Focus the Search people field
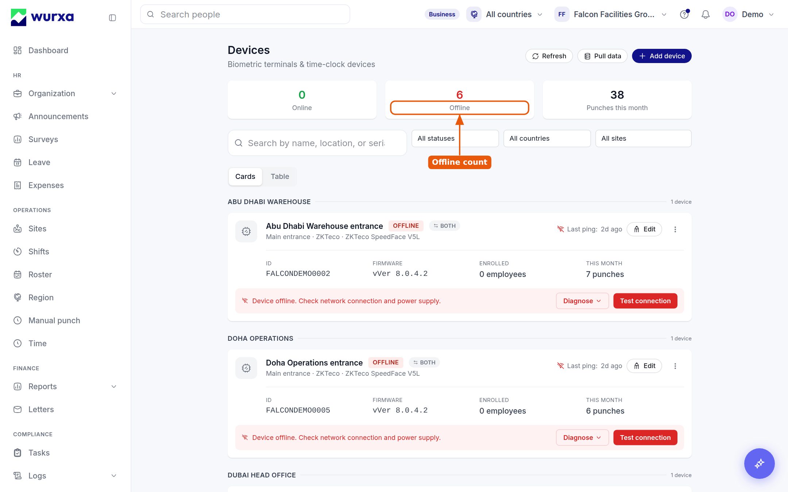 pos(245,14)
